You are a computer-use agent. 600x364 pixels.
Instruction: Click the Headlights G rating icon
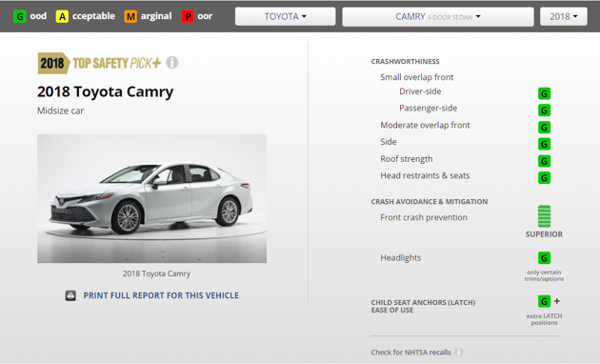pyautogui.click(x=544, y=258)
